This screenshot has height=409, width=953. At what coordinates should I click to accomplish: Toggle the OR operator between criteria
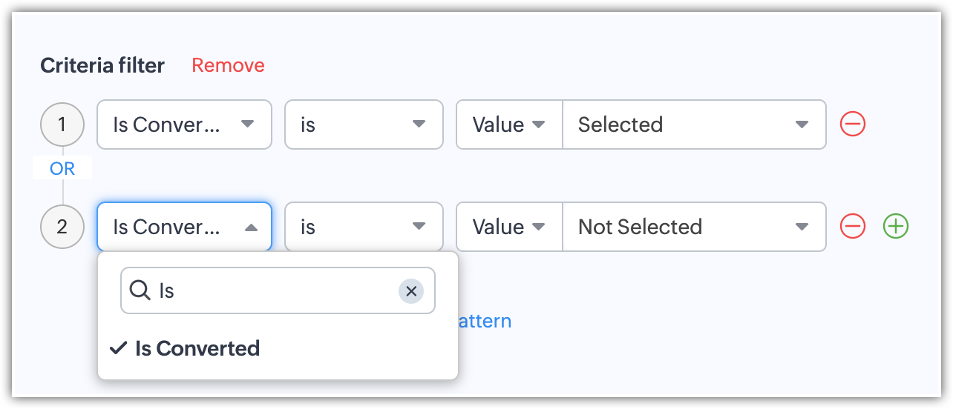click(62, 169)
